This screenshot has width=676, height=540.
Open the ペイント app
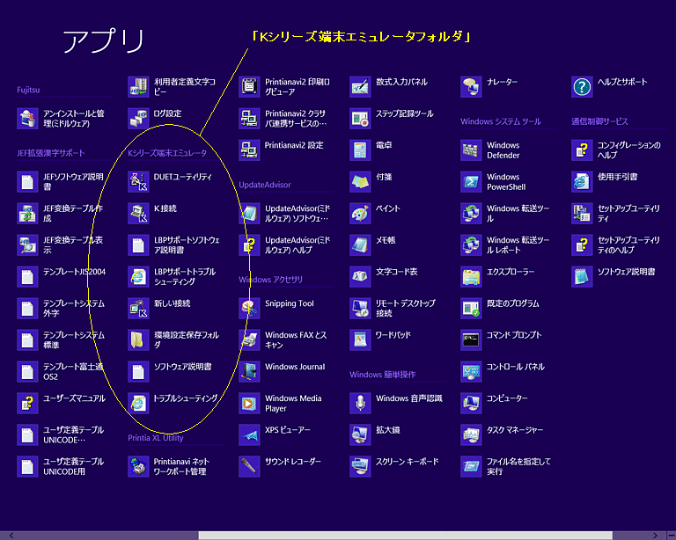coord(360,213)
